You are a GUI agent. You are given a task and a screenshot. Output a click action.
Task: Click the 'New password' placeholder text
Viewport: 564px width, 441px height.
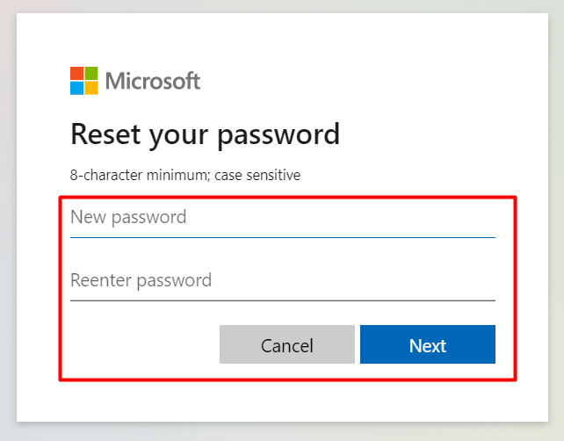(128, 217)
